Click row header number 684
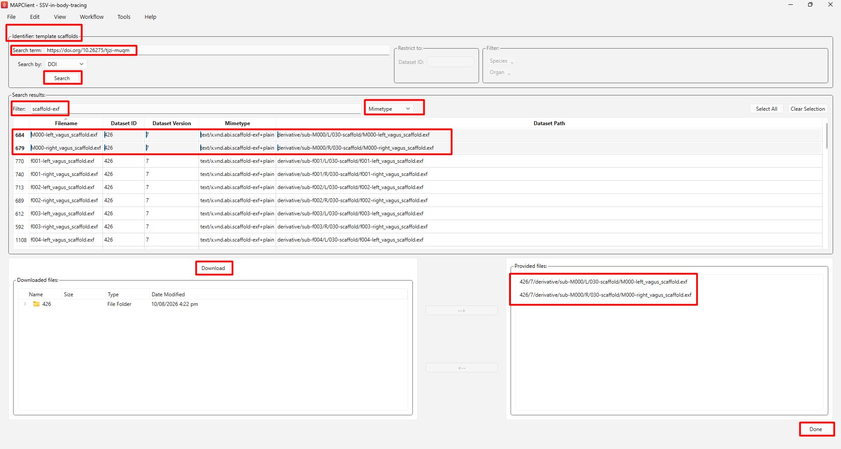The width and height of the screenshot is (841, 449). pyautogui.click(x=20, y=135)
